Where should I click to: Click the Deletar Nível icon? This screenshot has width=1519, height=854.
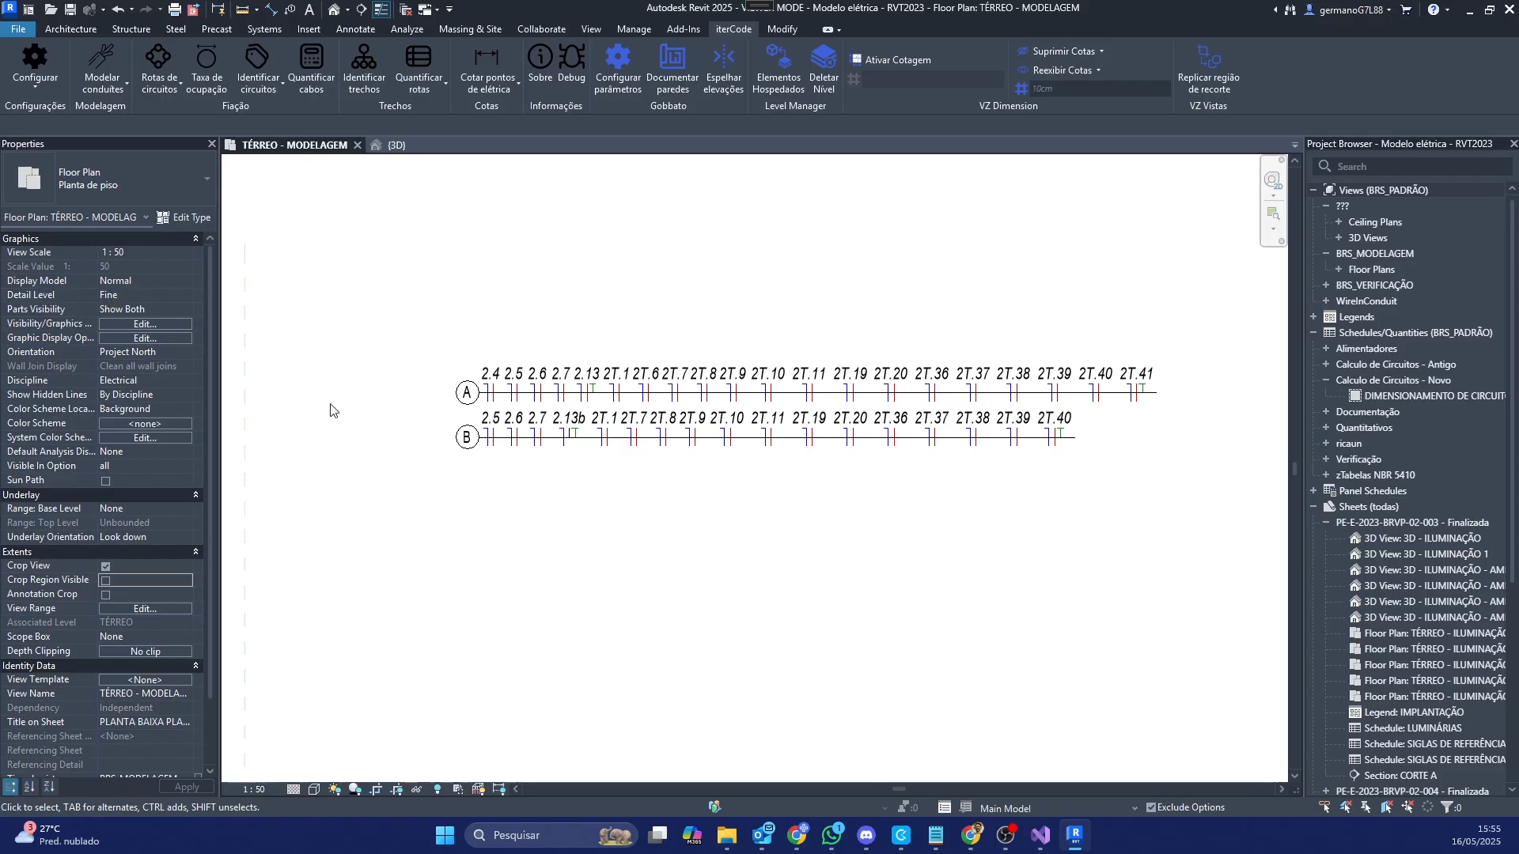pyautogui.click(x=824, y=57)
